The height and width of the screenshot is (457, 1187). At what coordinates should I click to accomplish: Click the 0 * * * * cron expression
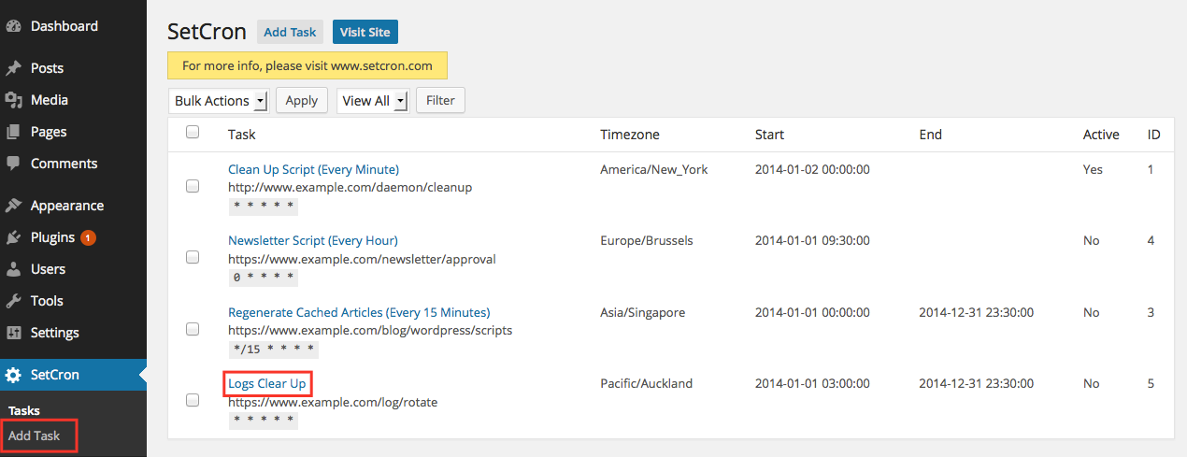264,278
